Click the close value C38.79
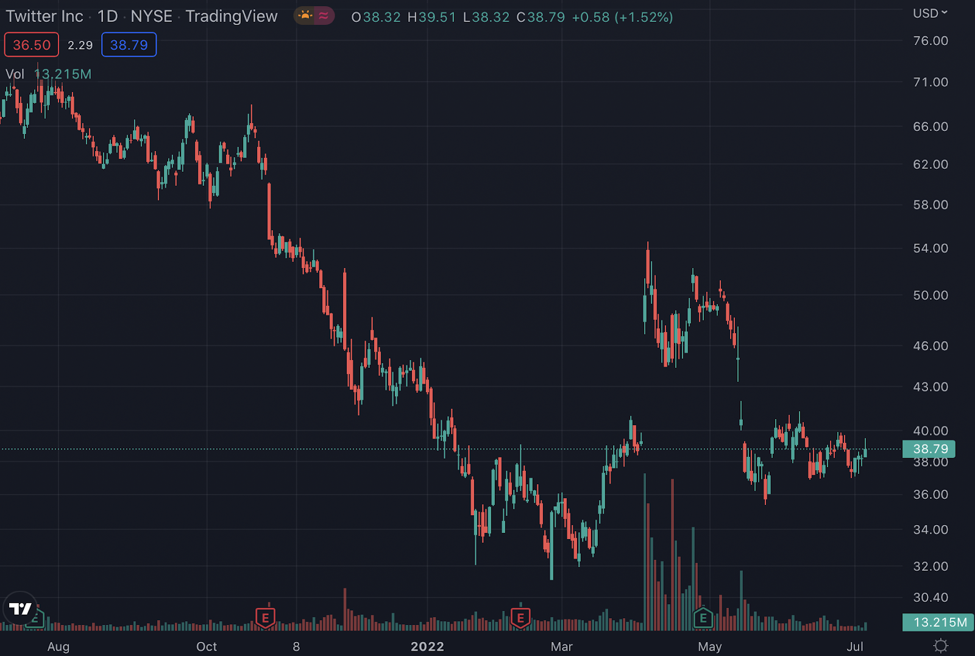The width and height of the screenshot is (975, 656). (x=541, y=17)
